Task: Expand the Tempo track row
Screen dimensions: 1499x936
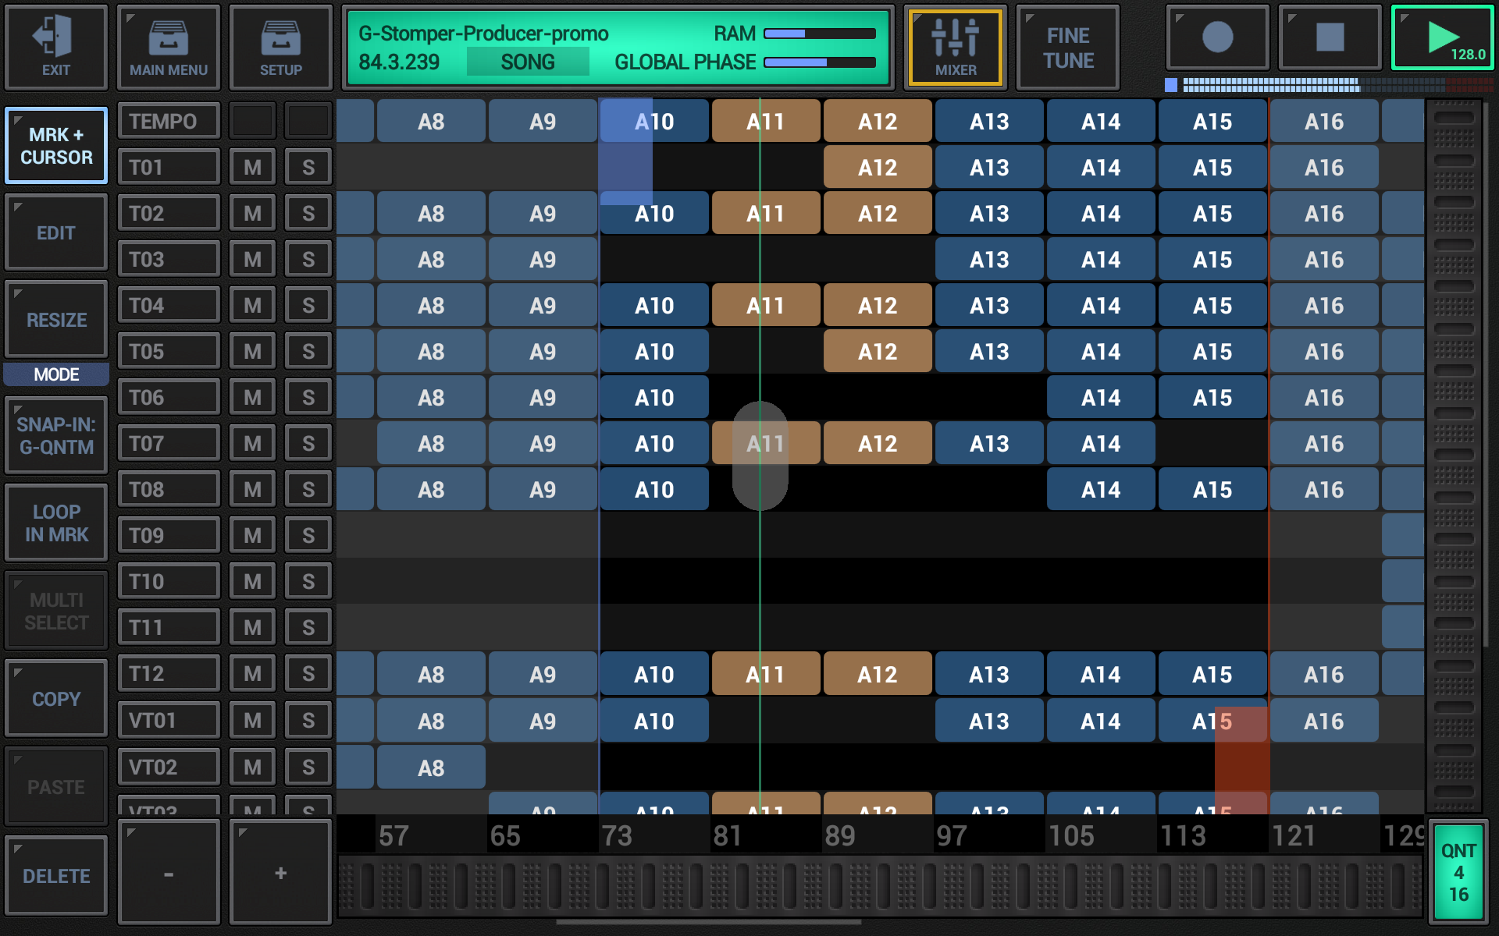Action: coord(168,120)
